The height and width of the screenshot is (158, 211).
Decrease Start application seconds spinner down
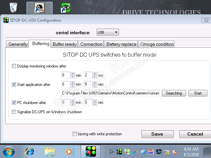coord(95,86)
